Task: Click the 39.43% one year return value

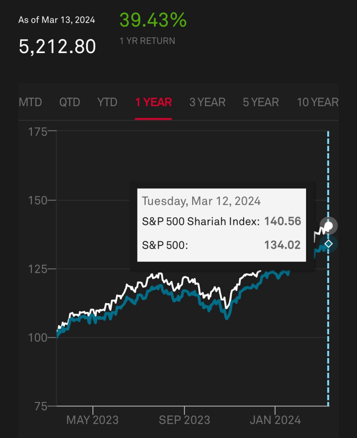Action: click(153, 20)
